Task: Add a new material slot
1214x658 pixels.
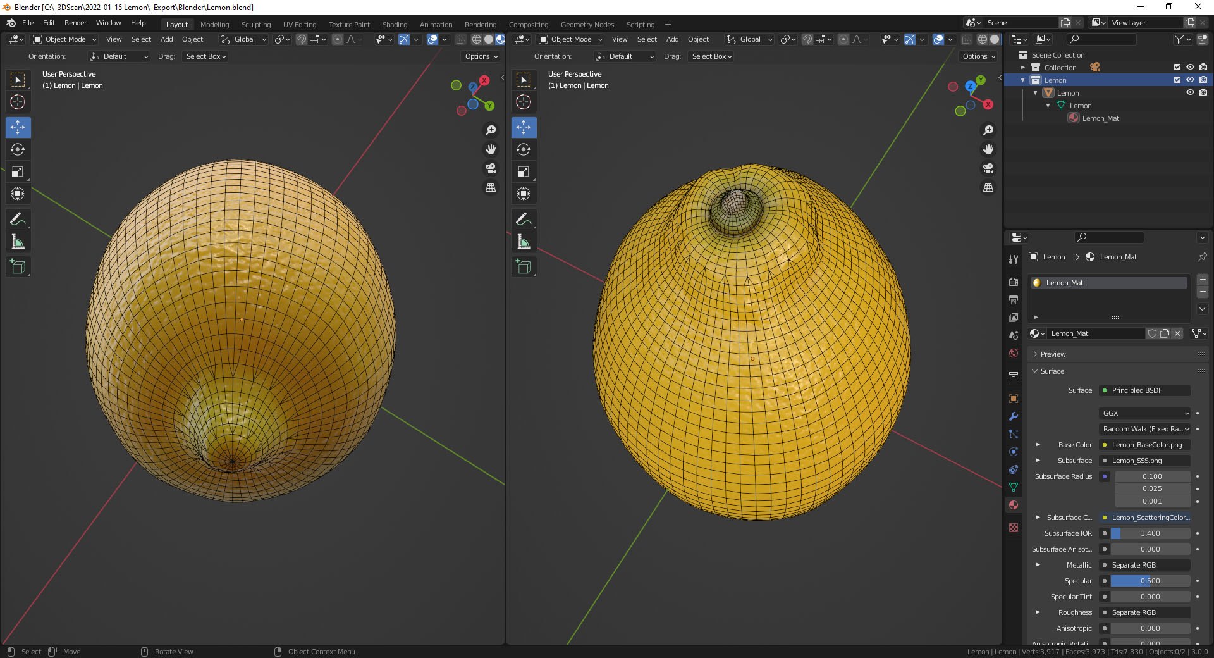Action: 1203,280
